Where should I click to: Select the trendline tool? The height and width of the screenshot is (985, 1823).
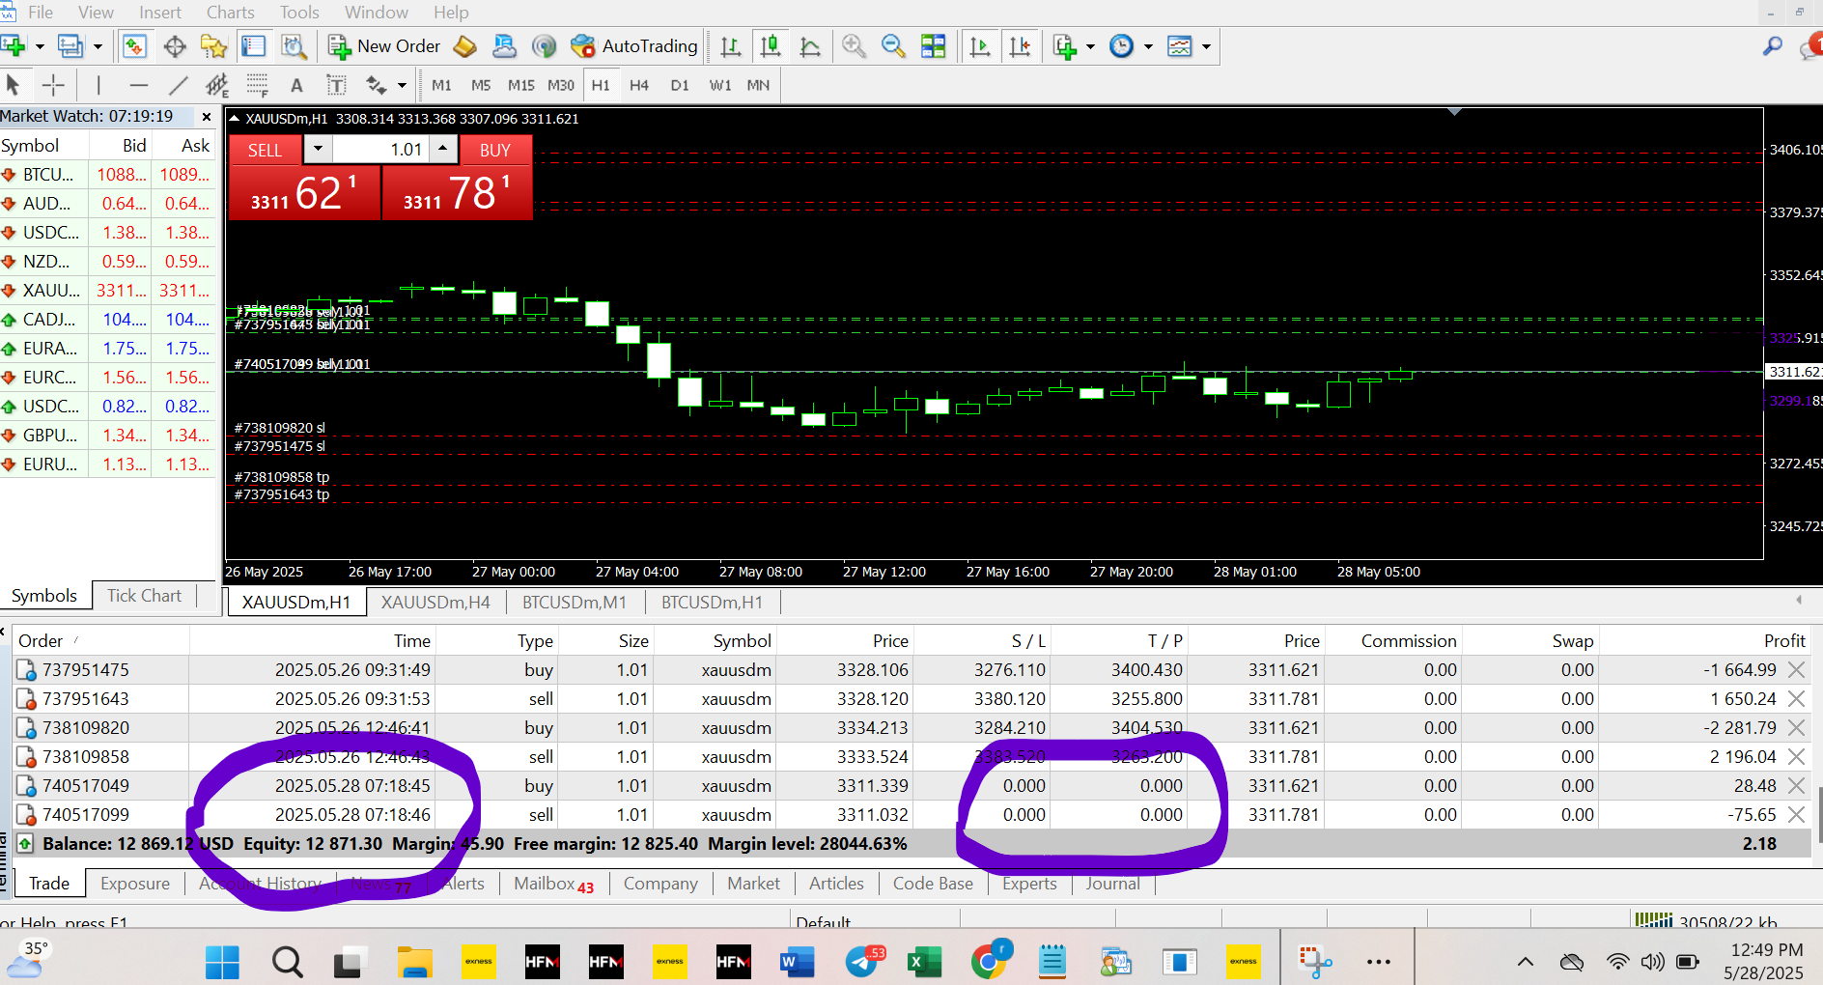pyautogui.click(x=178, y=85)
